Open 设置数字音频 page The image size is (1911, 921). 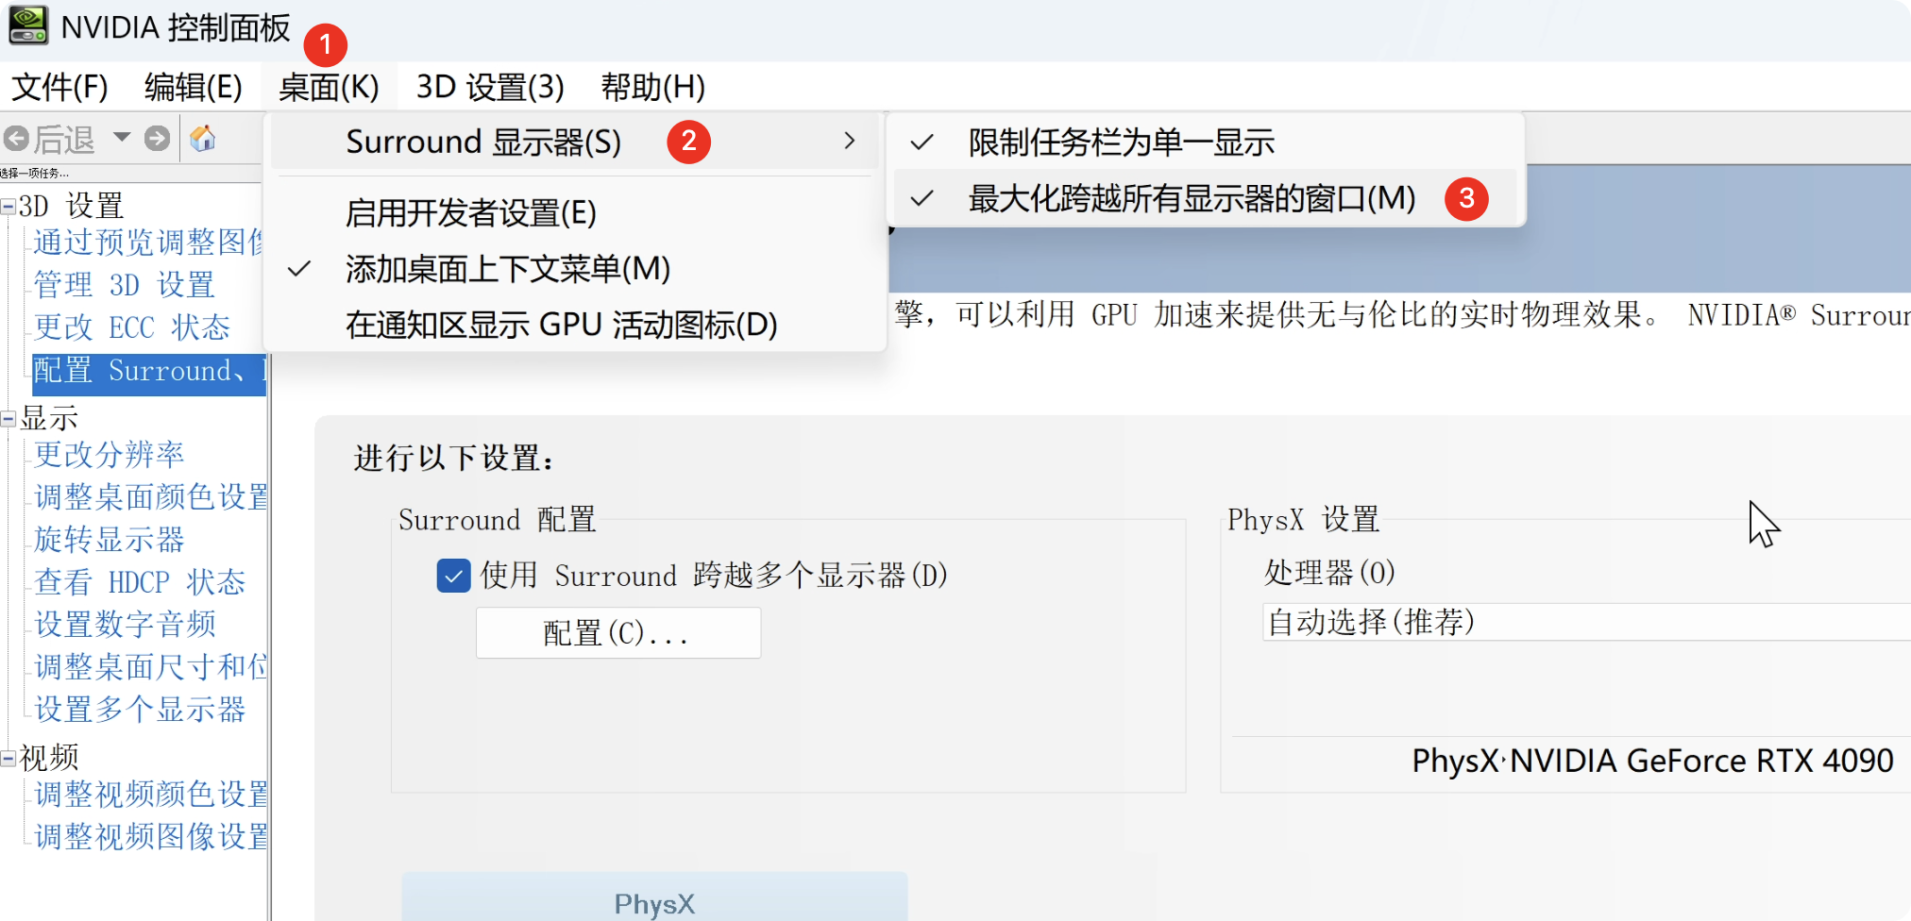pos(125,625)
